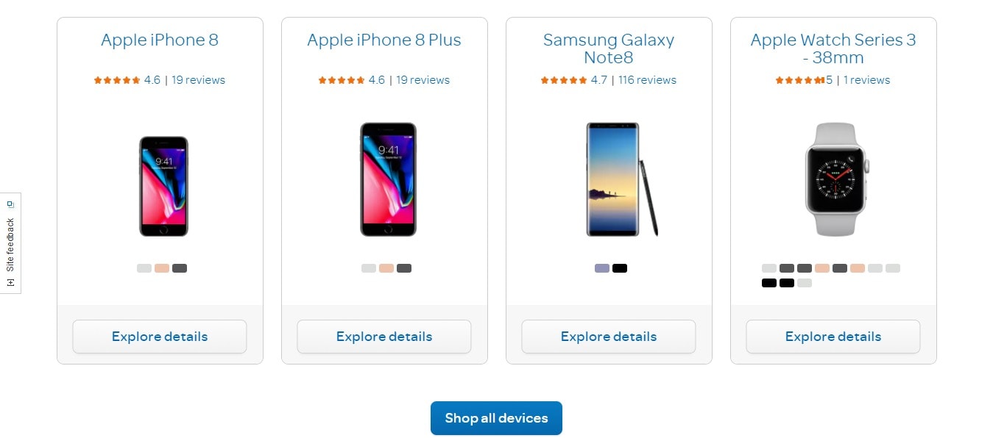View the 19 reviews for Apple iPhone 8
Image resolution: width=993 pixels, height=438 pixels.
pos(199,80)
